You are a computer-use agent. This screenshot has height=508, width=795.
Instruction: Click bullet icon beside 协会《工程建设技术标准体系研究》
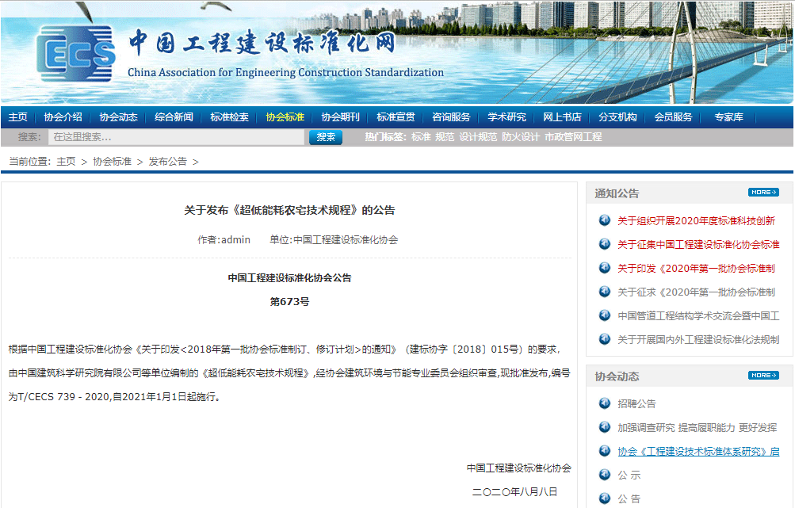[604, 451]
